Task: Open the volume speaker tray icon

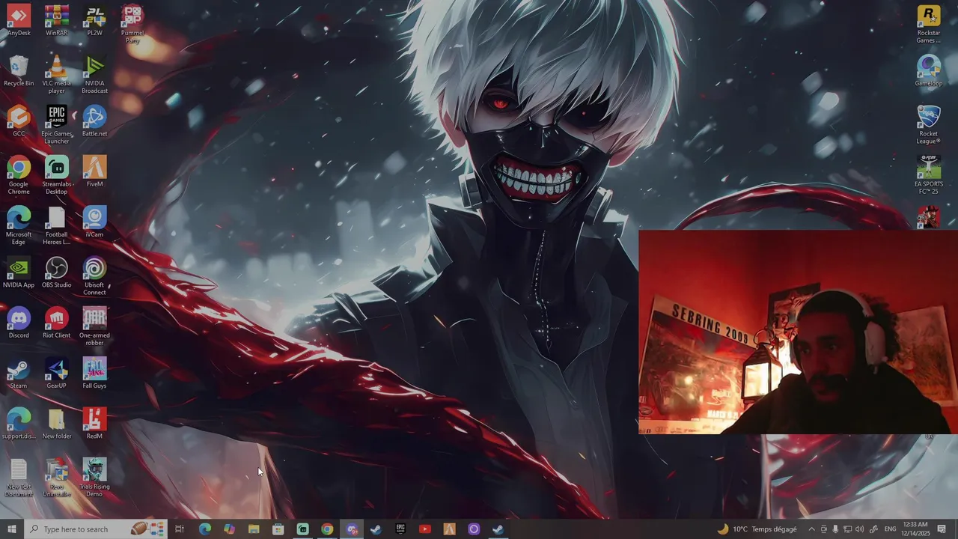Action: click(859, 529)
